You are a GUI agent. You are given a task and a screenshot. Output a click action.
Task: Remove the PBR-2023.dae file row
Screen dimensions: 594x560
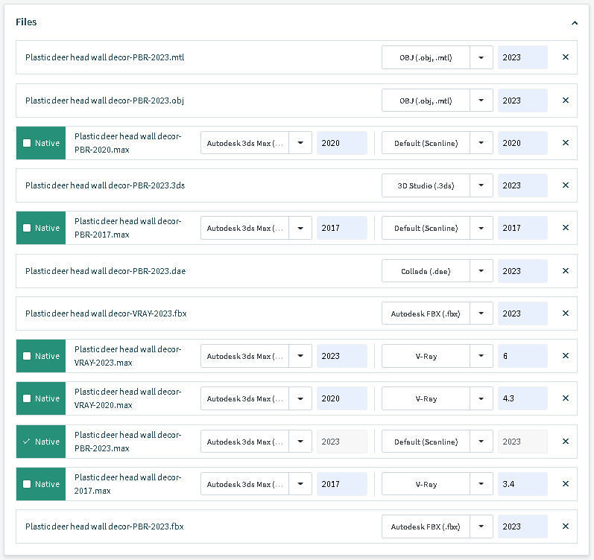[x=565, y=271]
